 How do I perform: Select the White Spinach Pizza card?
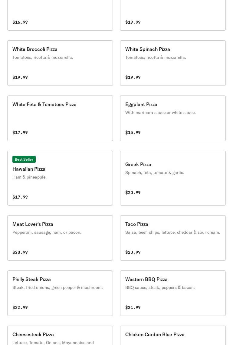(173, 63)
